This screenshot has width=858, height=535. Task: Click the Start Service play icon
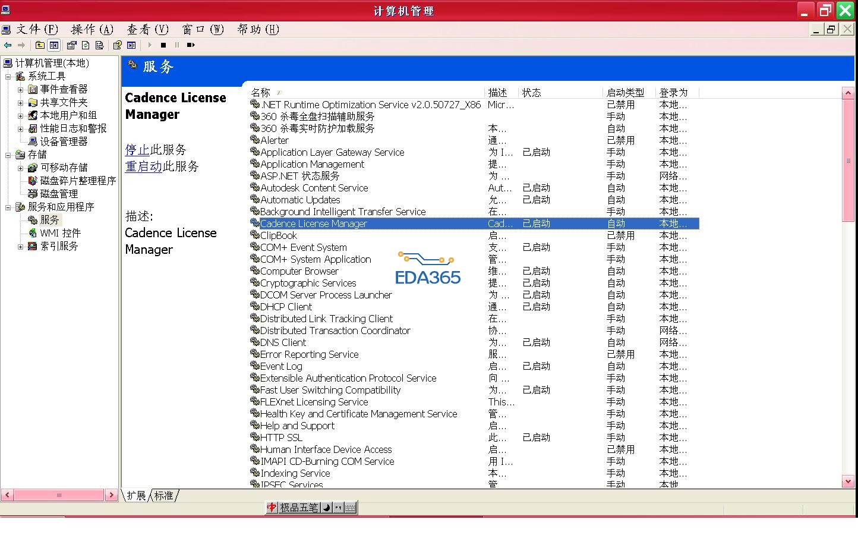click(149, 45)
